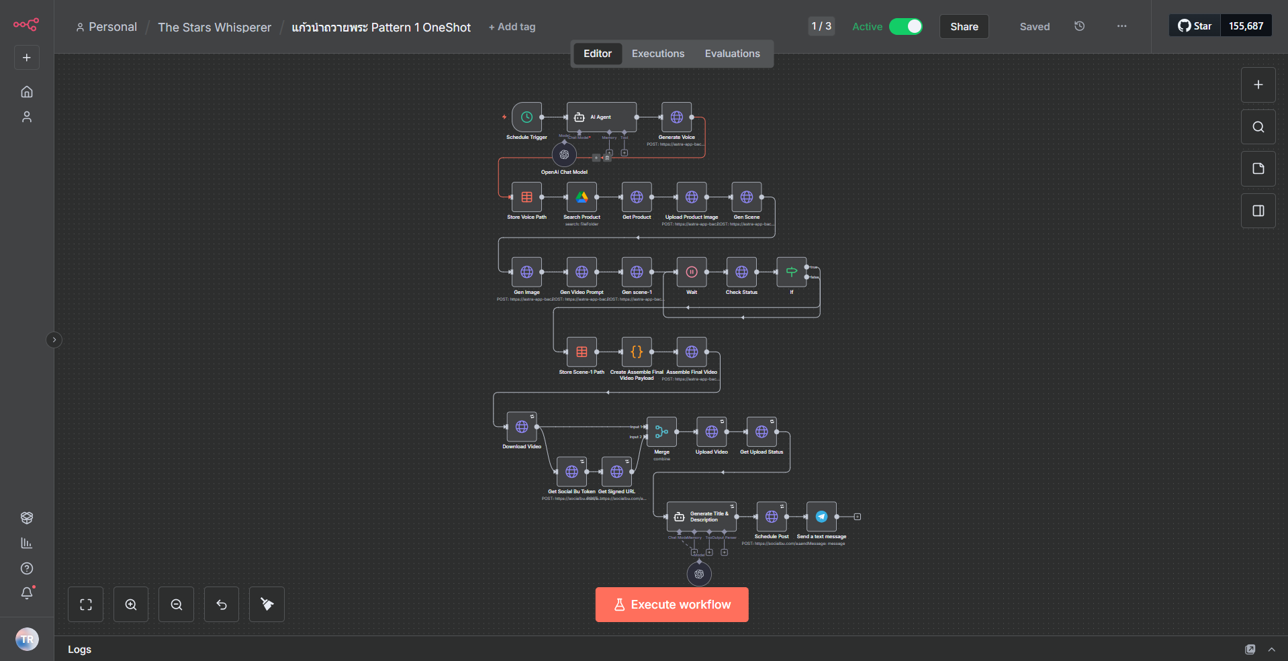Toggle the workflow Active switch
The height and width of the screenshot is (661, 1288).
tap(905, 26)
